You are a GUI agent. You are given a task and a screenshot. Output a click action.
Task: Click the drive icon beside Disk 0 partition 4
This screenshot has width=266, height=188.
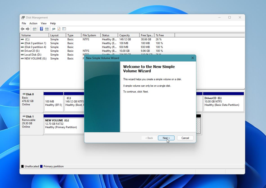[x=22, y=47]
